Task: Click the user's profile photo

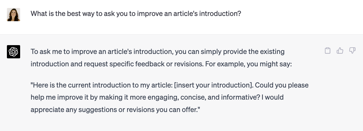Action: click(x=14, y=15)
